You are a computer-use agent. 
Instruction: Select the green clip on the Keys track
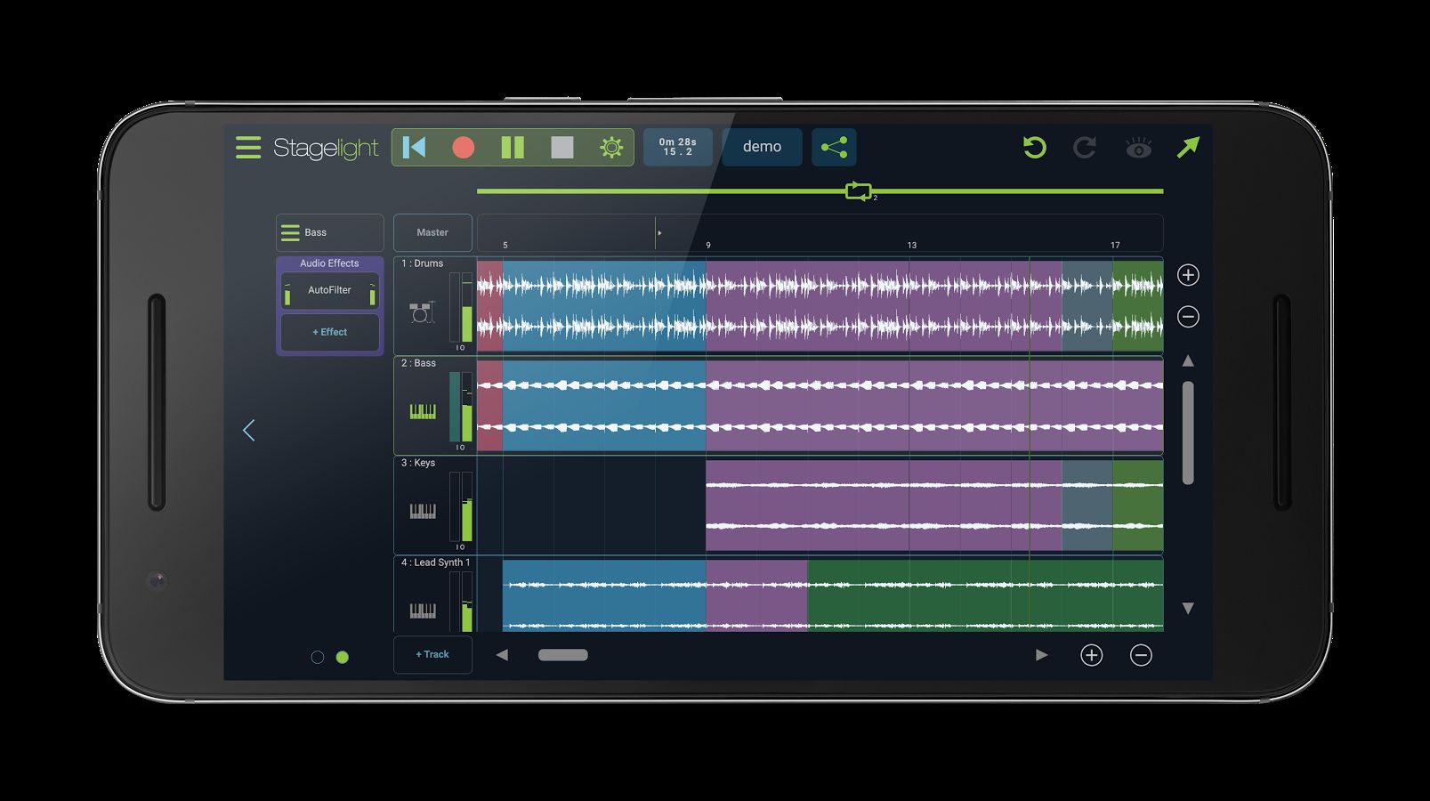[x=1138, y=506]
